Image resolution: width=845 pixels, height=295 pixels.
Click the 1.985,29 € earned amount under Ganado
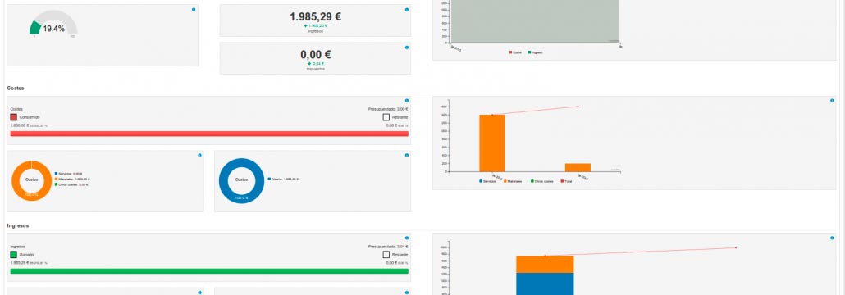coord(20,263)
